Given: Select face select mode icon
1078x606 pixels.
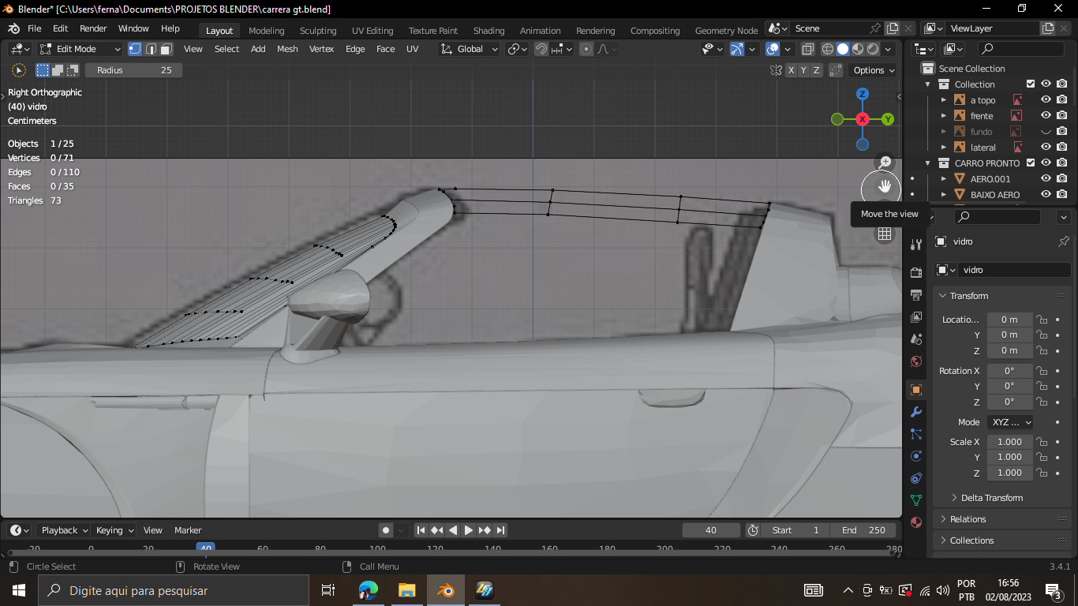Looking at the screenshot, I should (167, 49).
